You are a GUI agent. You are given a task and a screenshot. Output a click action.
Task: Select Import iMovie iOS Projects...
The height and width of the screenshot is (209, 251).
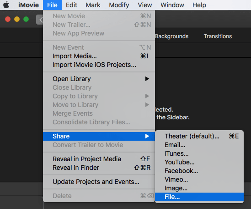(x=99, y=65)
